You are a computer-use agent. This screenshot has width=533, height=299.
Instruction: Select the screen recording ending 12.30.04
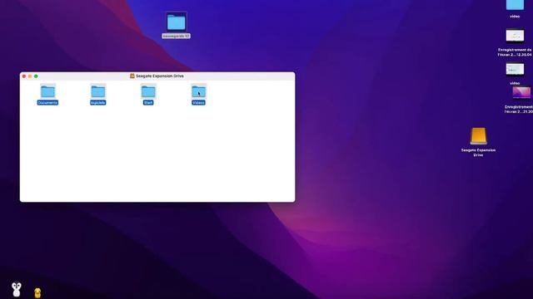click(515, 36)
